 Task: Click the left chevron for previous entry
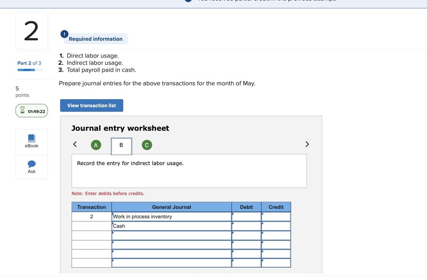pyautogui.click(x=75, y=144)
